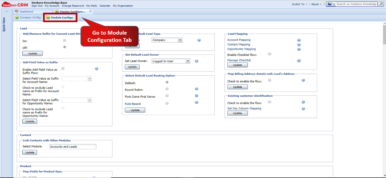Enable the Checklist flow checkbox
Viewport: 386px width, 178px height.
point(269,54)
